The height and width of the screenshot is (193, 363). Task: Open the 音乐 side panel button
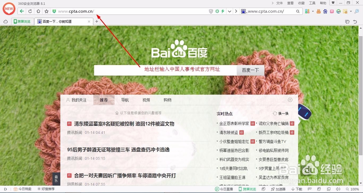click(56, 179)
